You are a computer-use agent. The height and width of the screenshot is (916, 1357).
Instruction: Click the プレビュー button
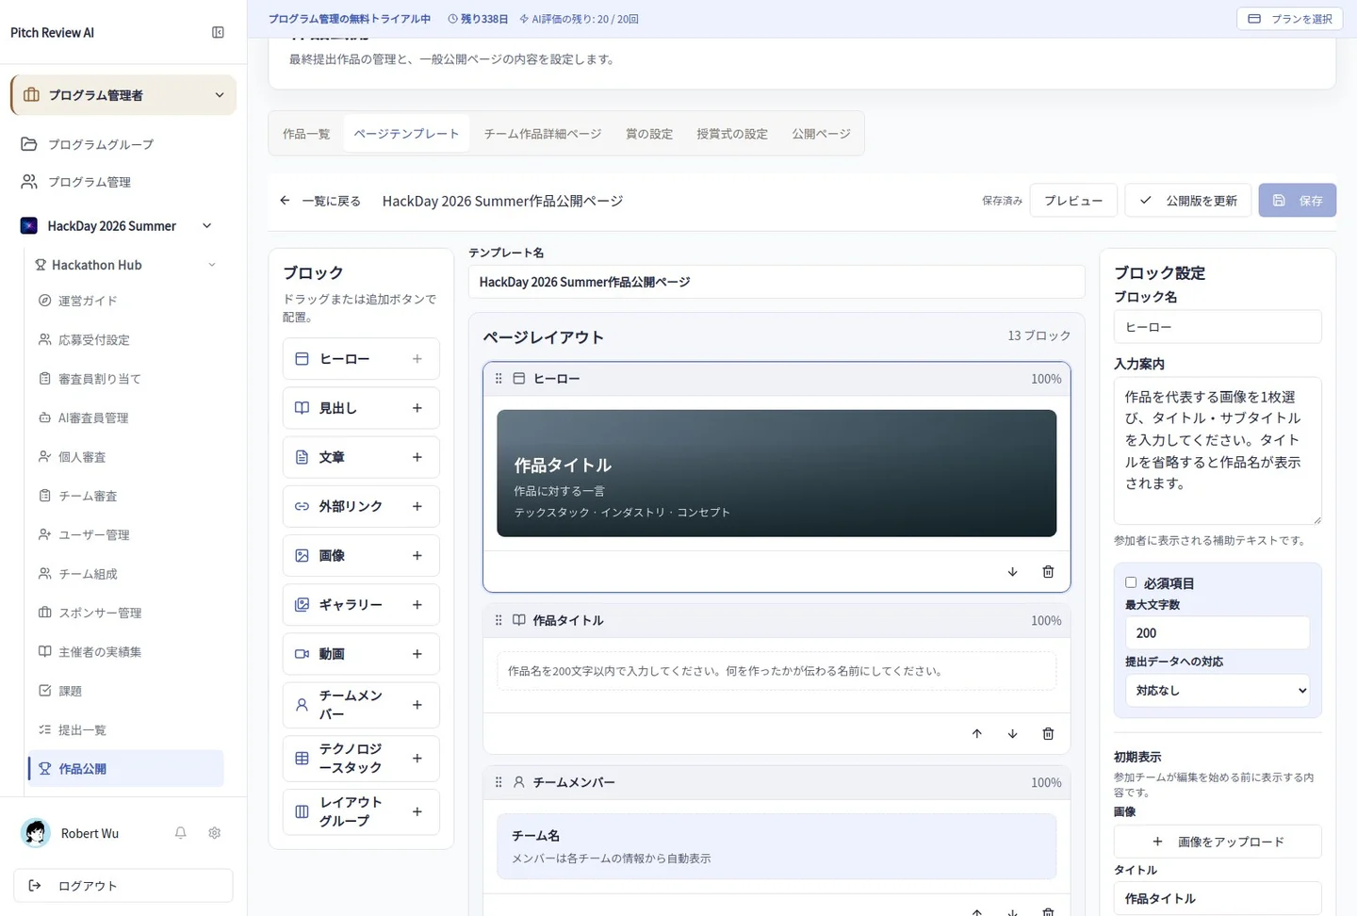click(1073, 201)
